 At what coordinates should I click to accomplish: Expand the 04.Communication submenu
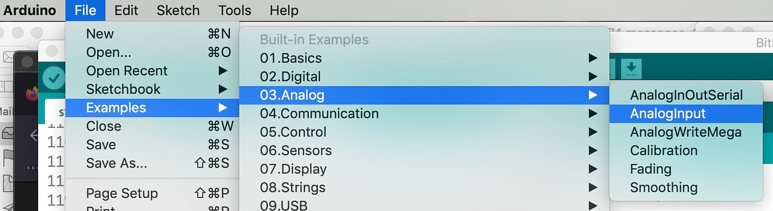424,113
